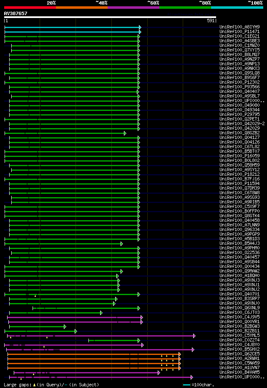The width and height of the screenshot is (267, 388).
Task: Select the UniRef100_P18212 label
Action: (x=239, y=174)
